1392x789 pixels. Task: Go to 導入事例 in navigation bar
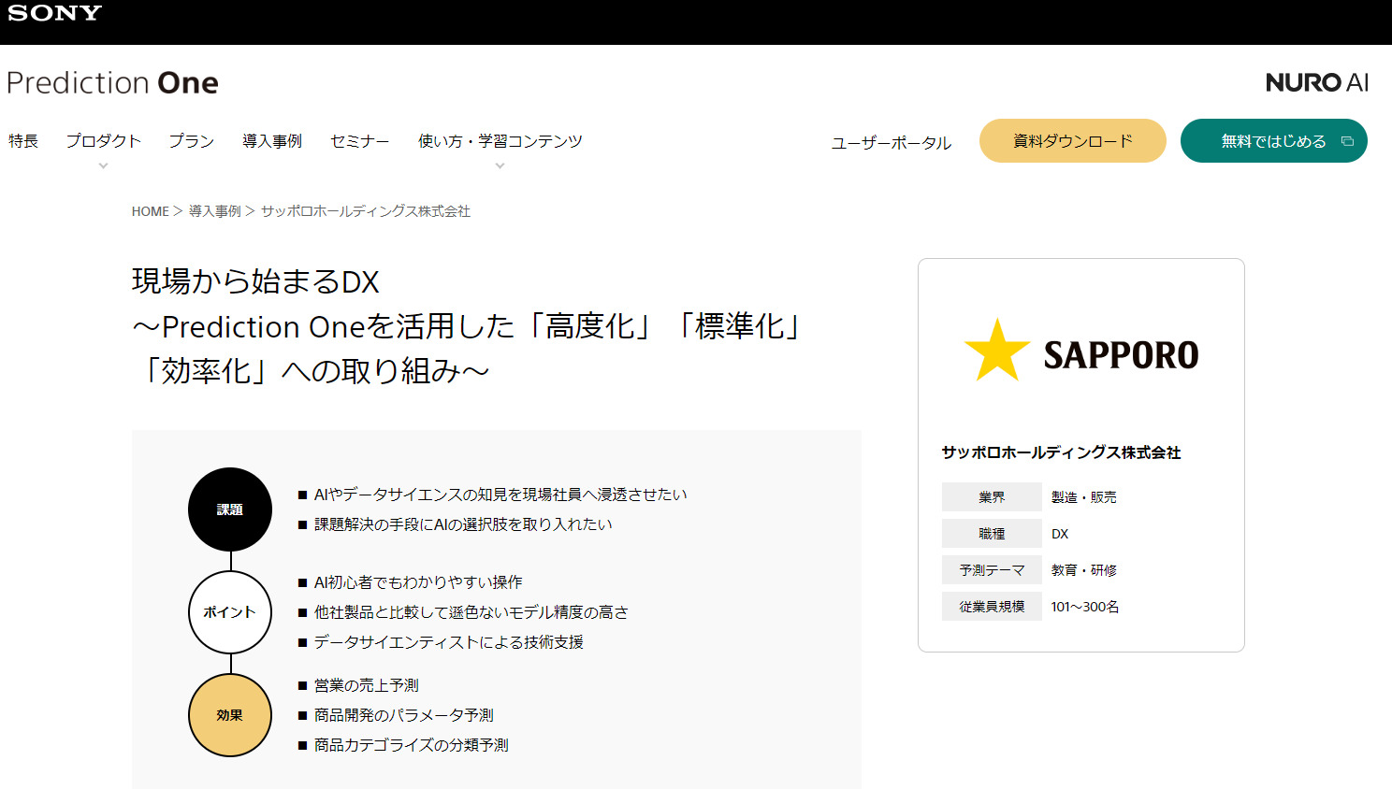pyautogui.click(x=271, y=141)
